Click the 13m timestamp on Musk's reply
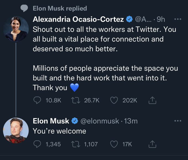Image resolution: width=188 pixels, height=160 pixels. coord(131,121)
